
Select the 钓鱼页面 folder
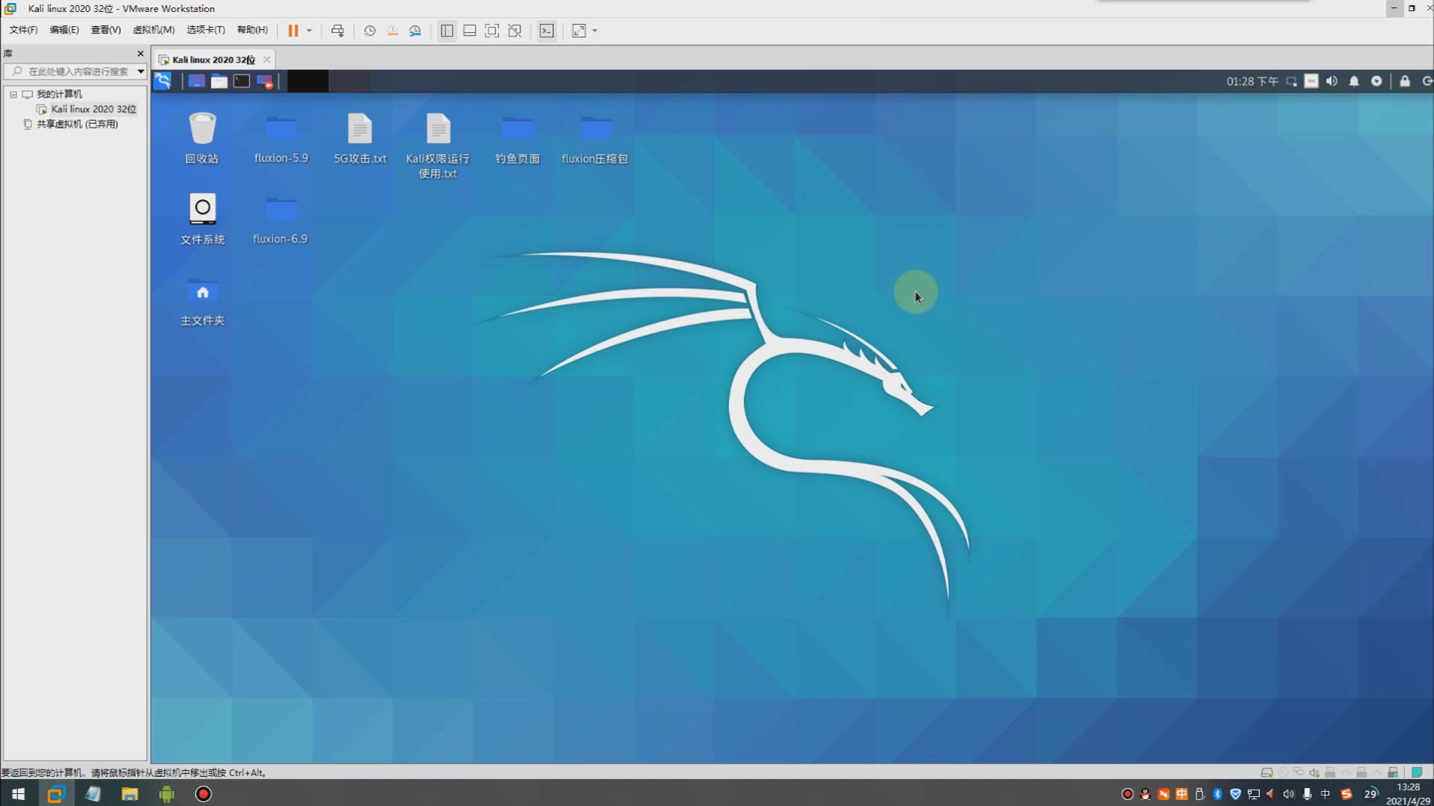518,138
